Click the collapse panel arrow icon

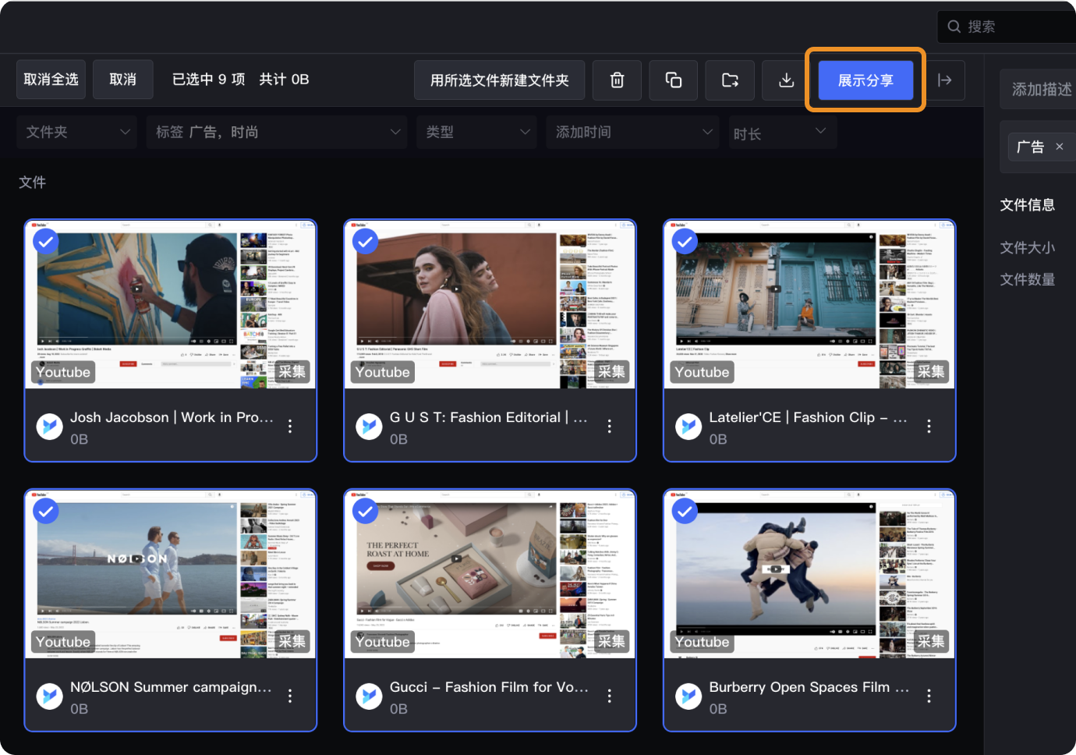pyautogui.click(x=944, y=80)
